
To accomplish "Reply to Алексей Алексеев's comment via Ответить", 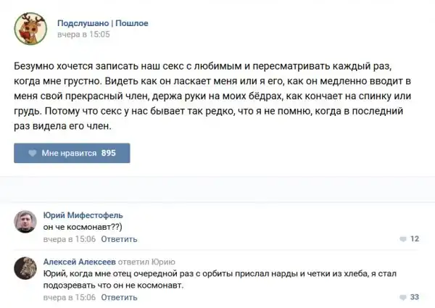I will (119, 297).
